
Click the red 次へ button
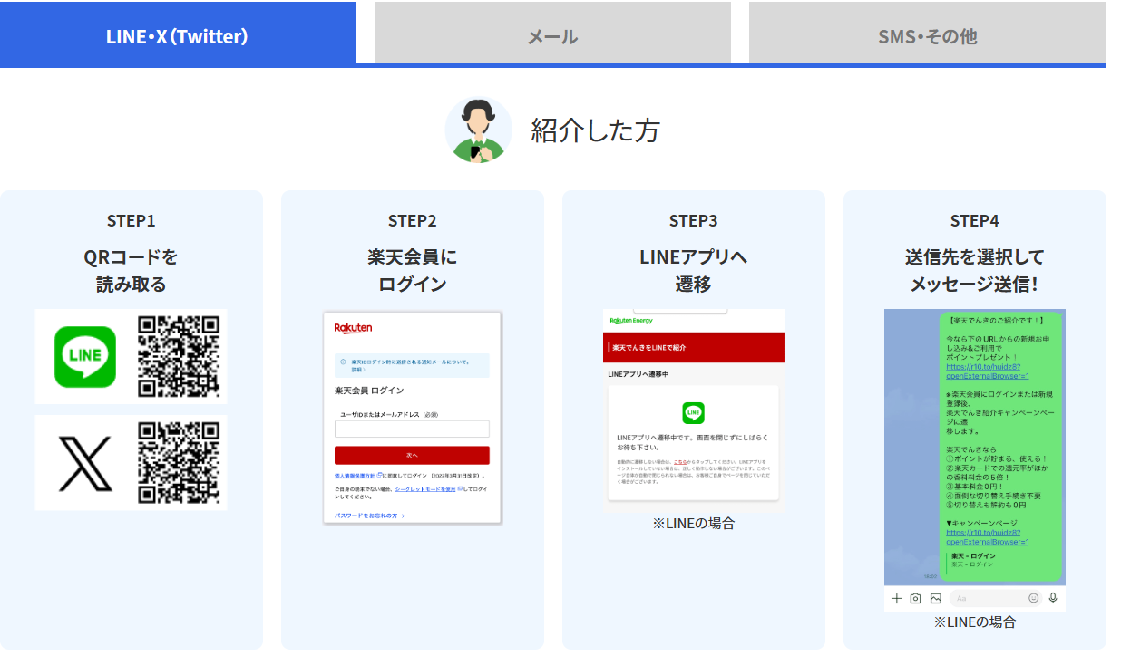pos(412,455)
